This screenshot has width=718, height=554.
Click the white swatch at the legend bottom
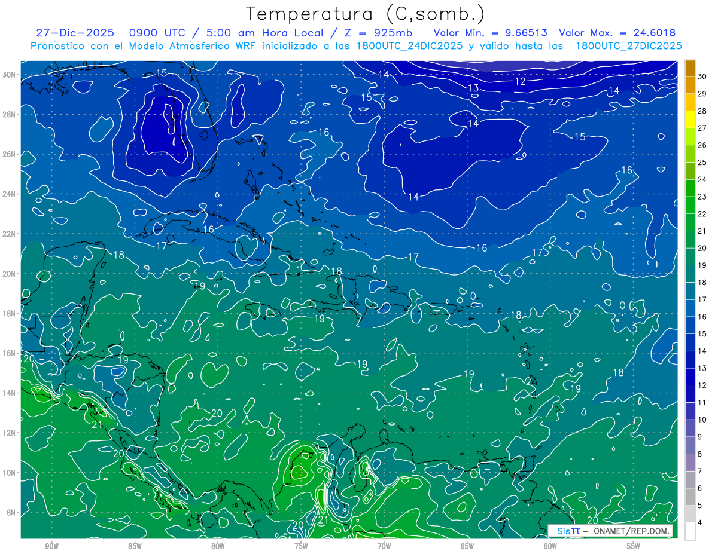pos(690,531)
